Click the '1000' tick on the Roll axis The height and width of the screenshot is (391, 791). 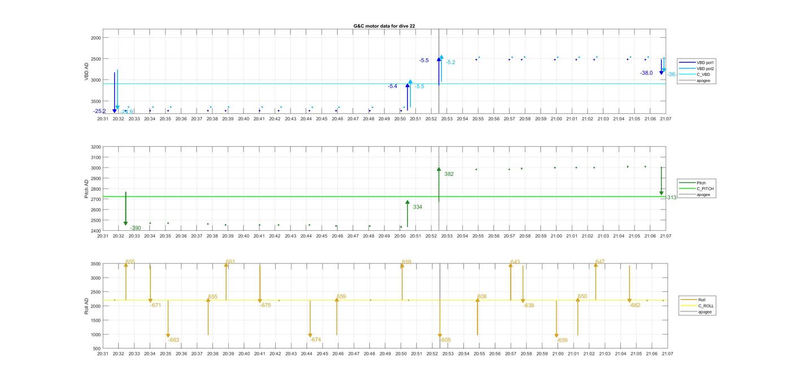click(95, 334)
